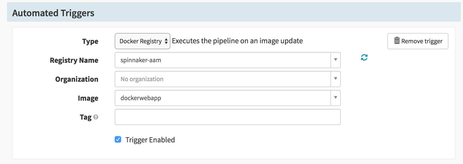The width and height of the screenshot is (463, 164).
Task: Click the Automated Triggers section header
Action: [x=53, y=13]
